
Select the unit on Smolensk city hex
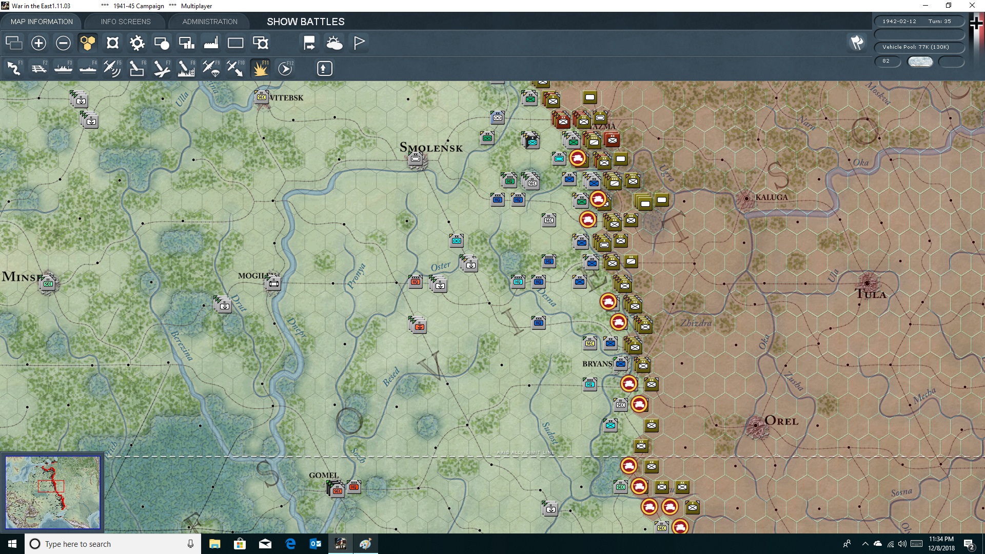pyautogui.click(x=416, y=160)
